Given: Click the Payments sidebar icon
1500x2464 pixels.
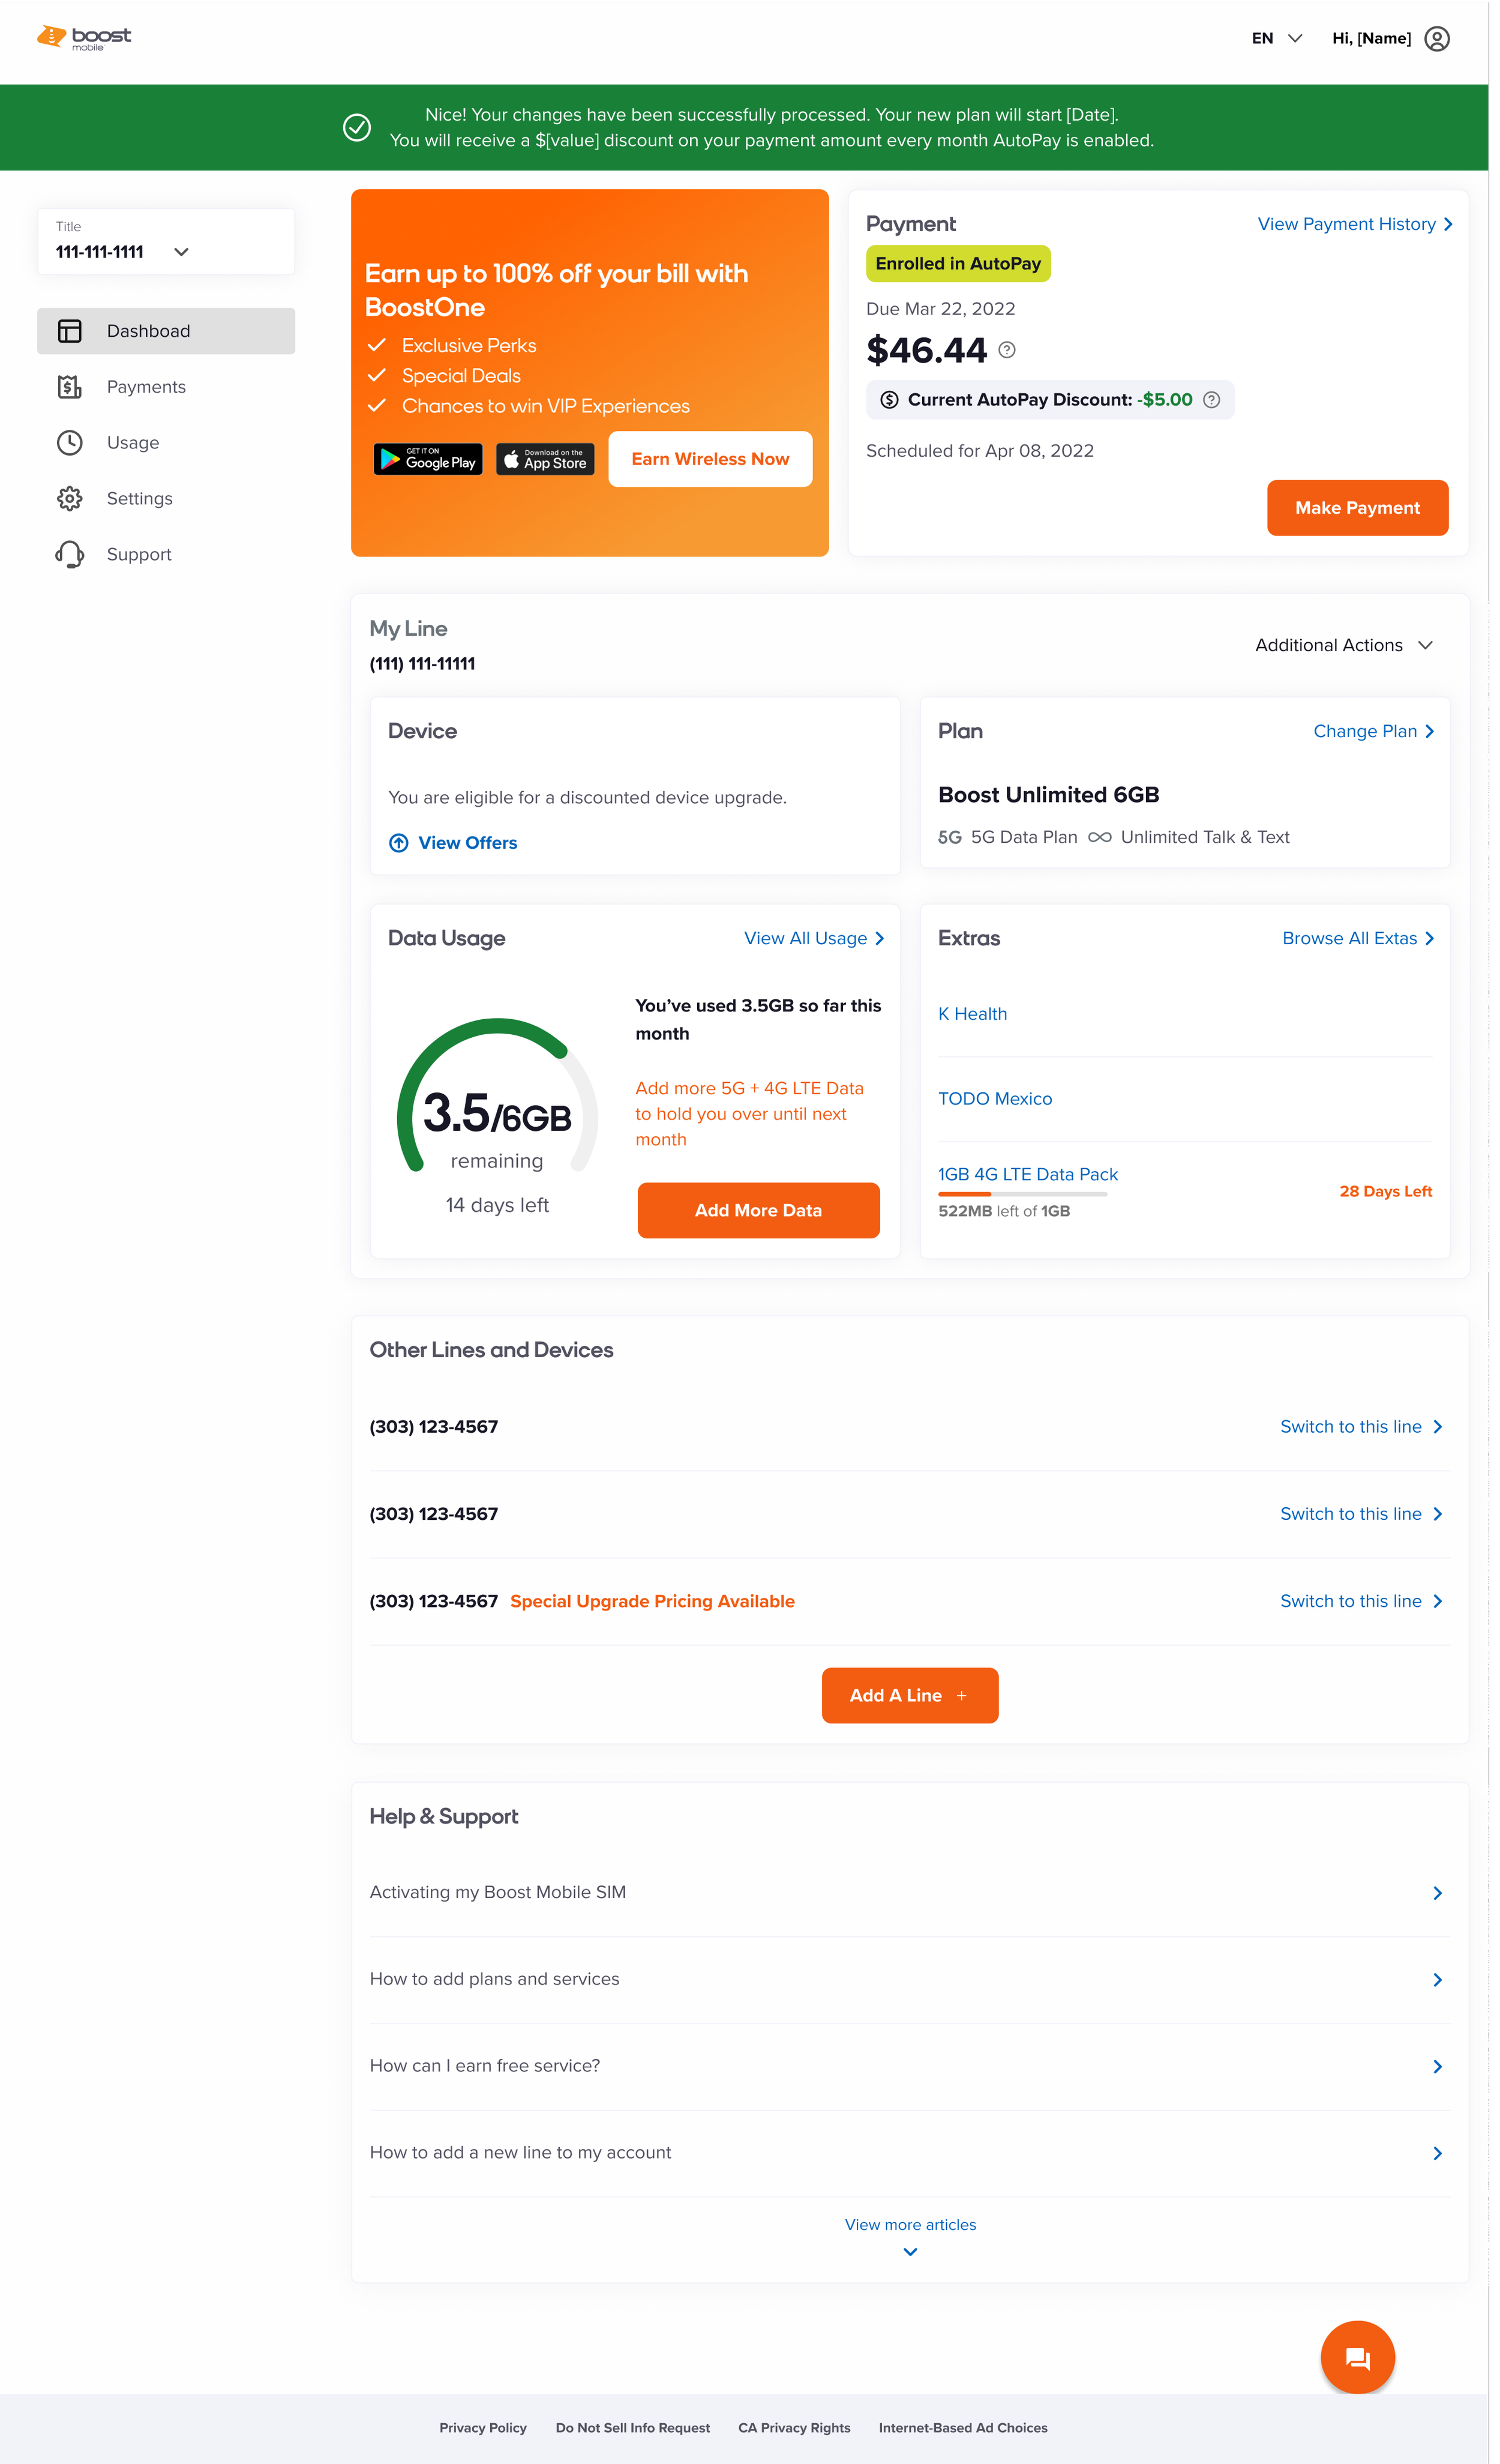Looking at the screenshot, I should (x=70, y=387).
